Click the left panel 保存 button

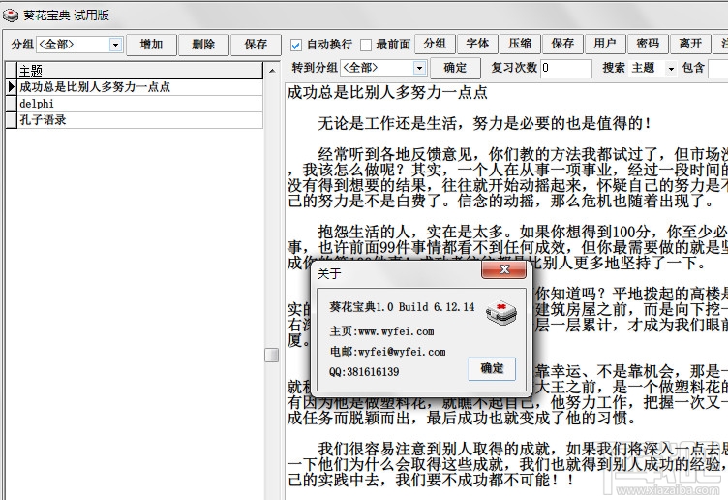pos(256,45)
